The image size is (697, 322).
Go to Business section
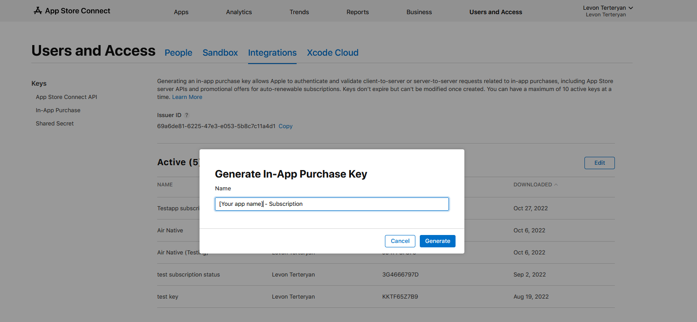pyautogui.click(x=419, y=12)
